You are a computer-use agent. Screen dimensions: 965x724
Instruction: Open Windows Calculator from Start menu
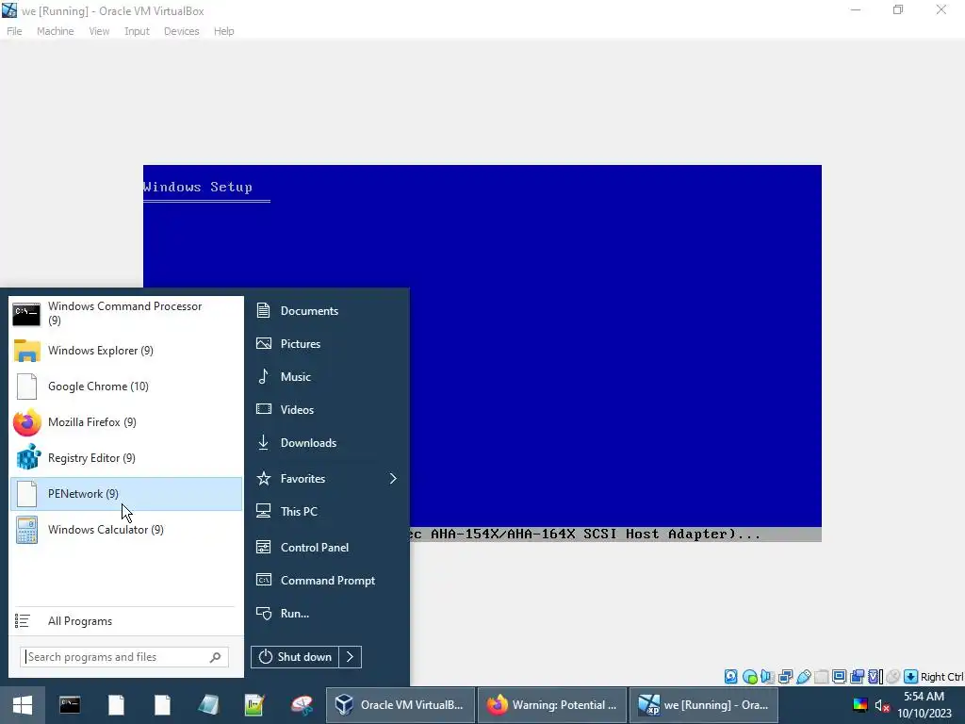pos(126,530)
